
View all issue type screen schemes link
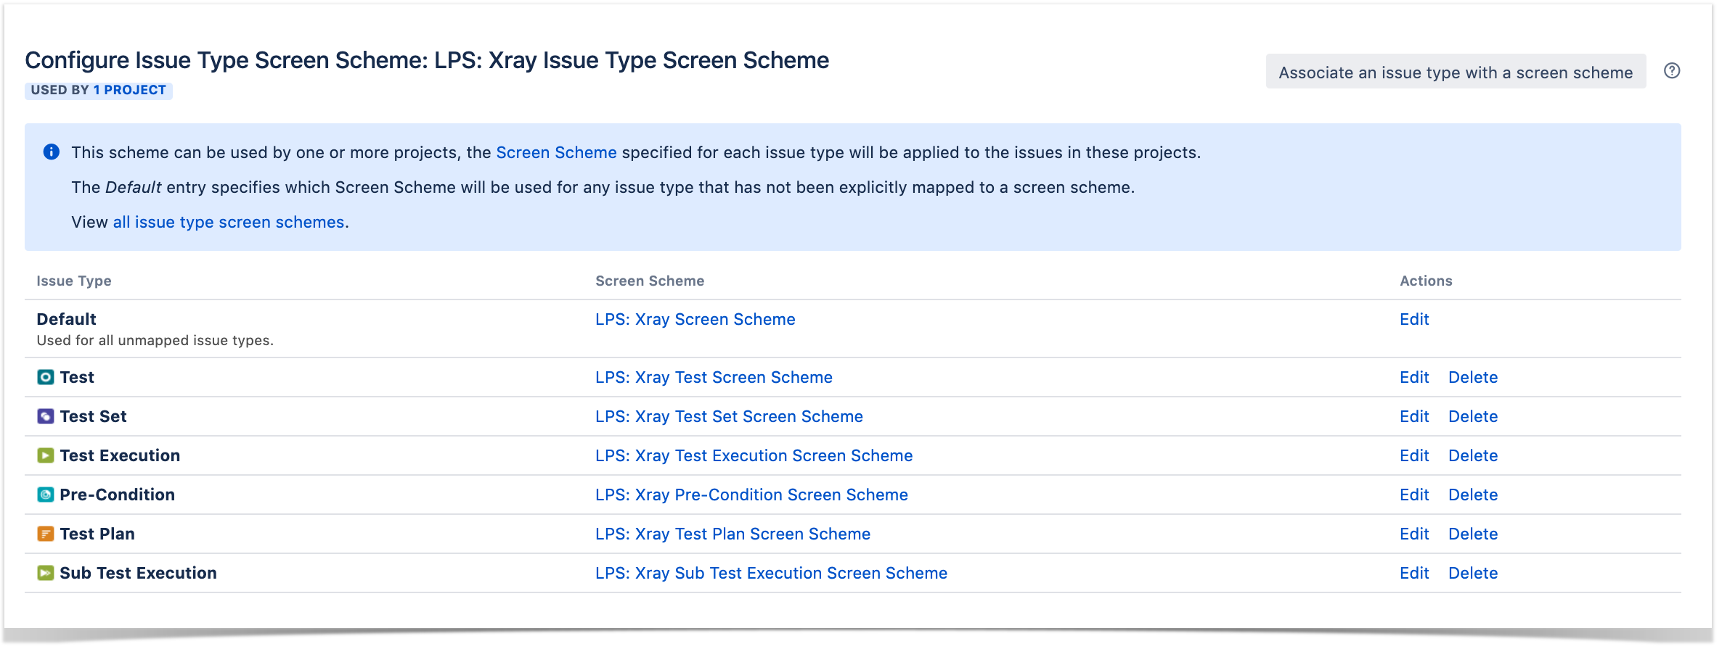coord(229,222)
